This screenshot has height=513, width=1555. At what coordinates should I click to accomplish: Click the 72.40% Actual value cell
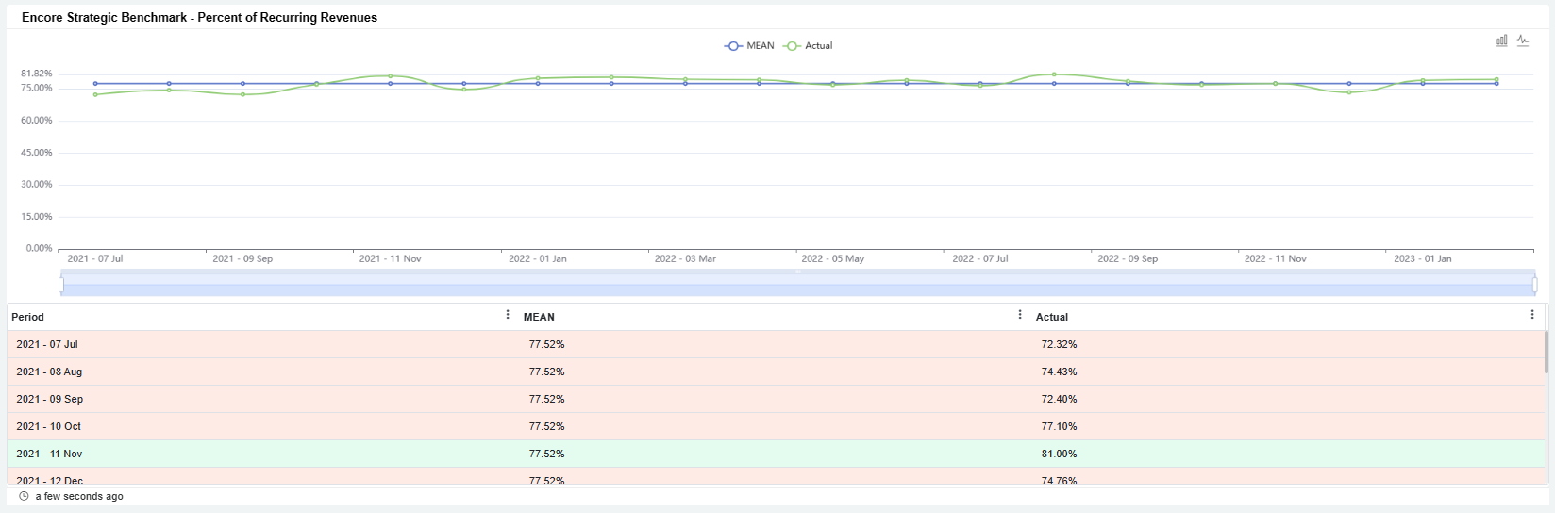pyautogui.click(x=1059, y=399)
